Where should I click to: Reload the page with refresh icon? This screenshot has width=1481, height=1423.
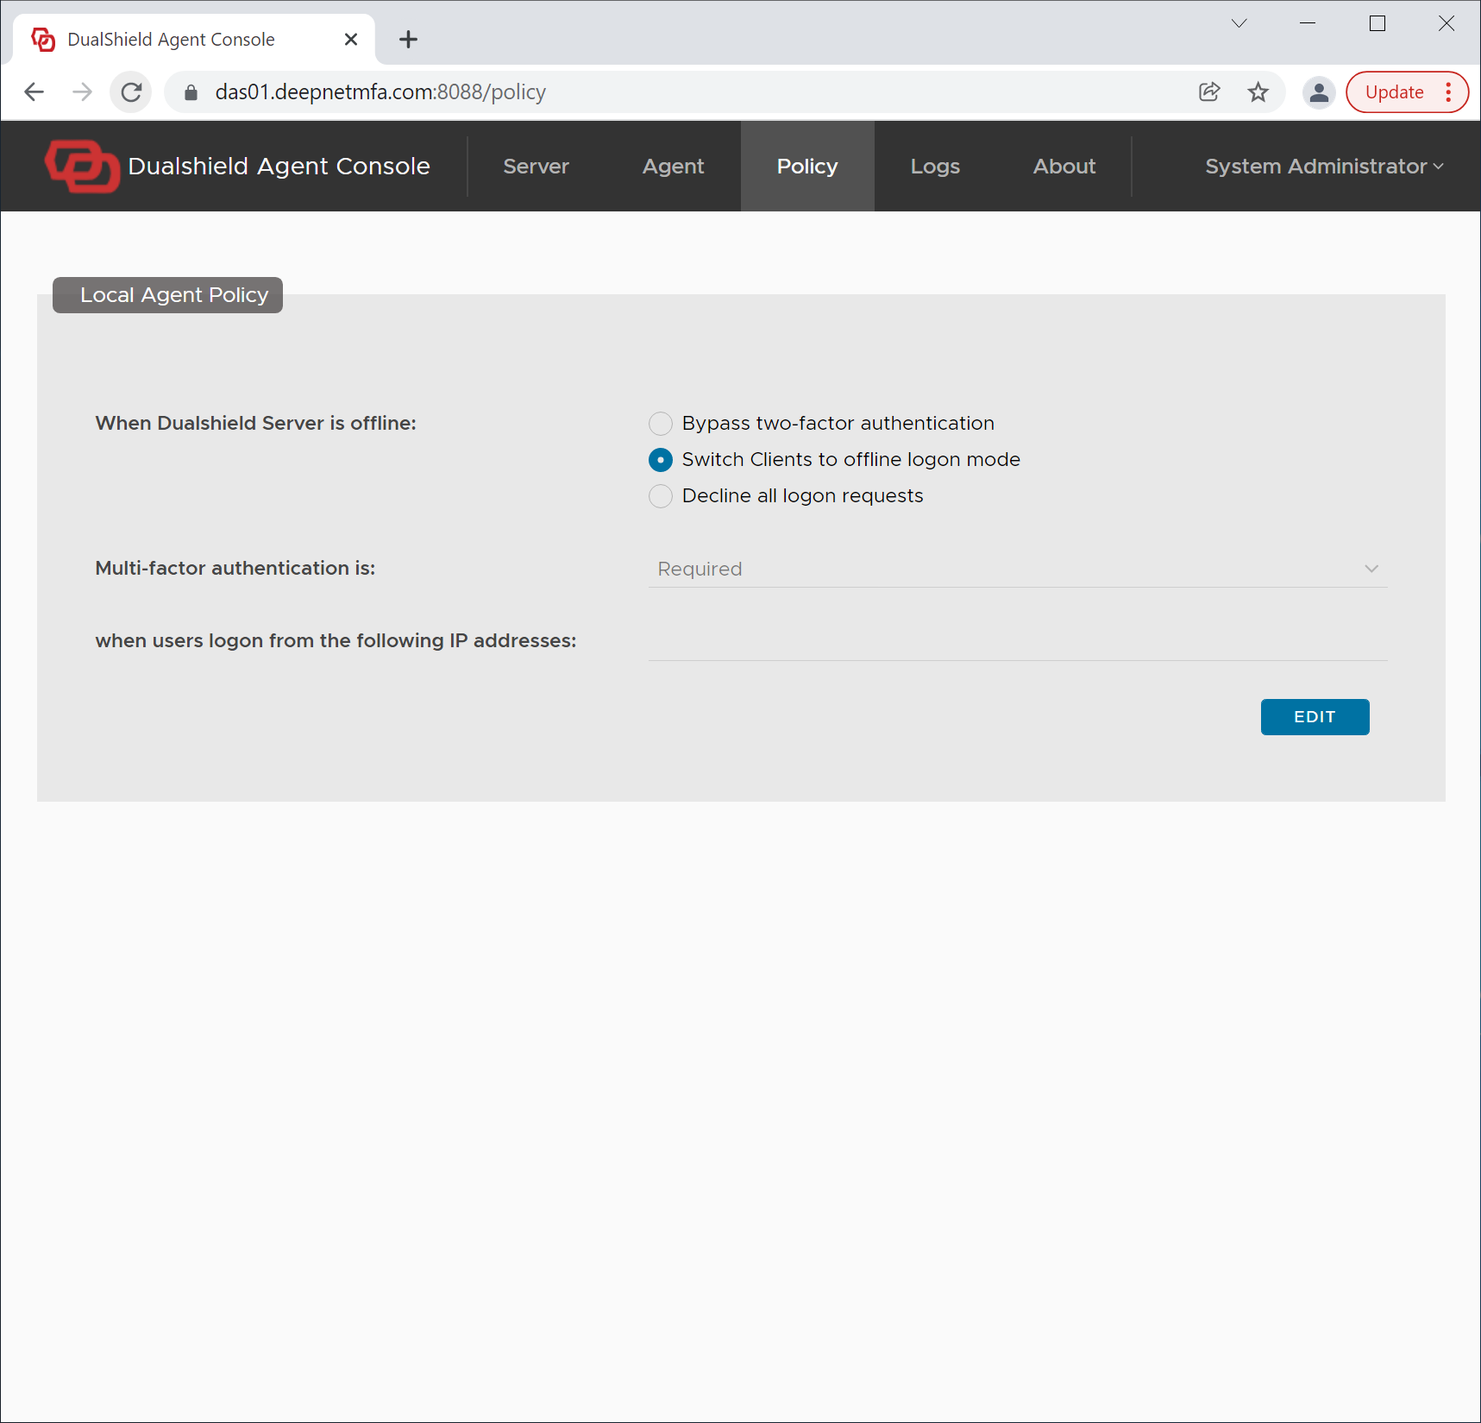click(x=131, y=92)
